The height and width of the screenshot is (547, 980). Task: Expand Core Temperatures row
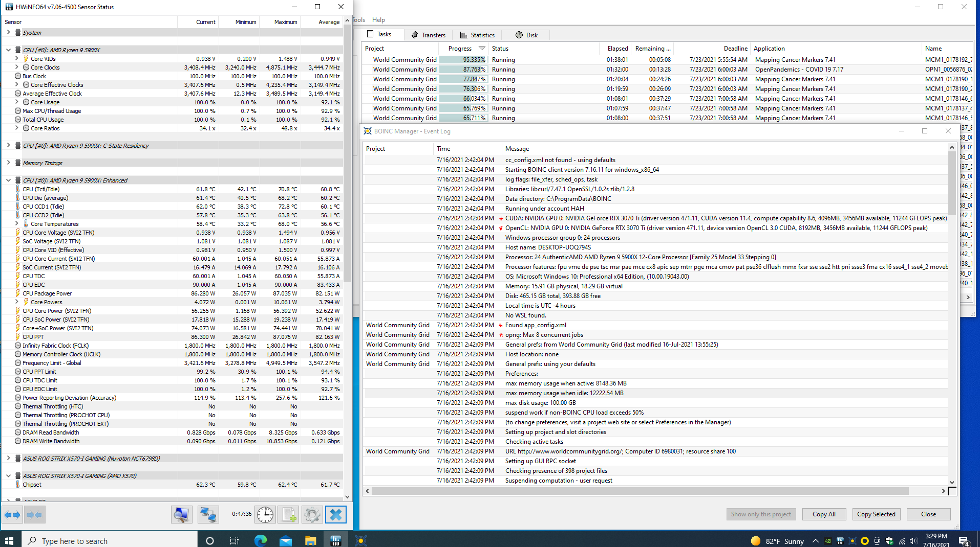coord(16,223)
